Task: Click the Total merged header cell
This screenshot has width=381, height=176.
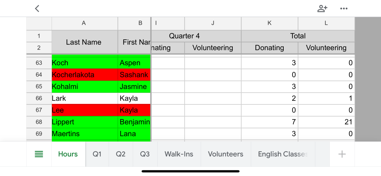Action: 298,36
